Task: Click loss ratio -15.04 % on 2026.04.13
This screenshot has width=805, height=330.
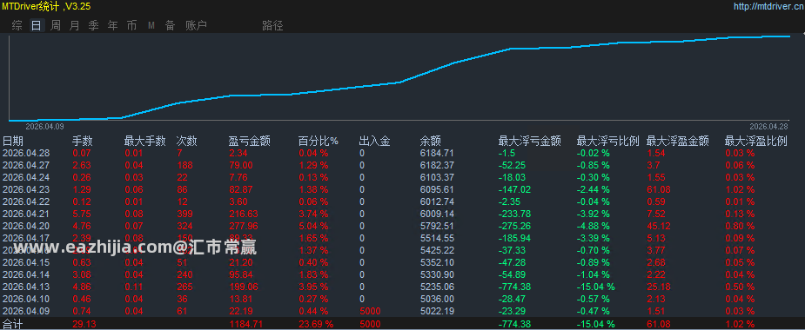Action: pyautogui.click(x=595, y=287)
